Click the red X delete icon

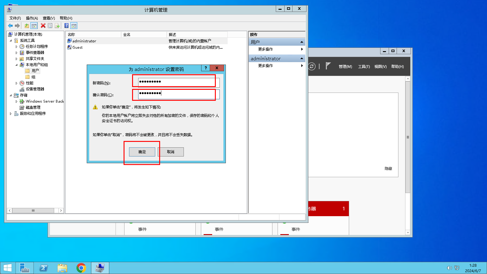pyautogui.click(x=43, y=26)
